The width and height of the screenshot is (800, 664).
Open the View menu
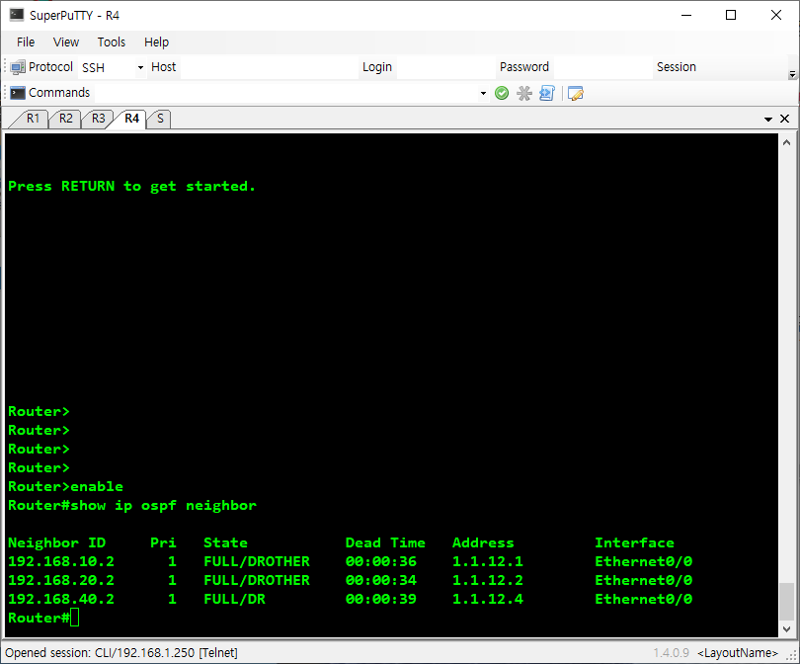click(x=66, y=41)
